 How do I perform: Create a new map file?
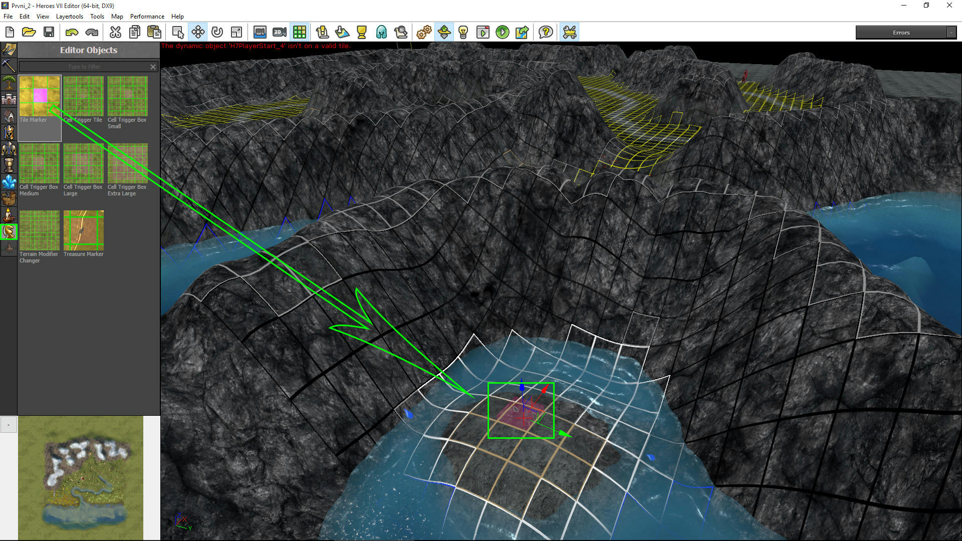coord(10,33)
